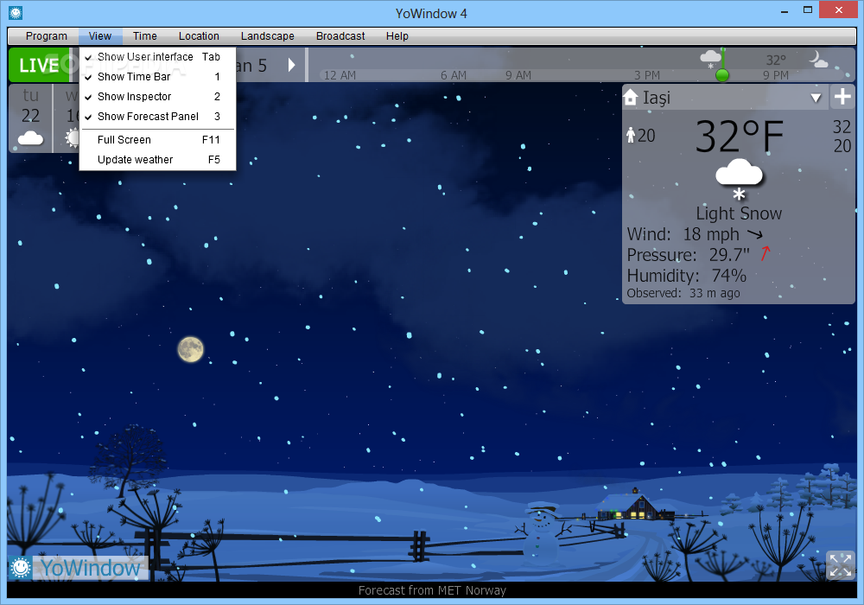Click the light snow cloud icon
Image resolution: width=864 pixels, height=605 pixels.
click(739, 180)
